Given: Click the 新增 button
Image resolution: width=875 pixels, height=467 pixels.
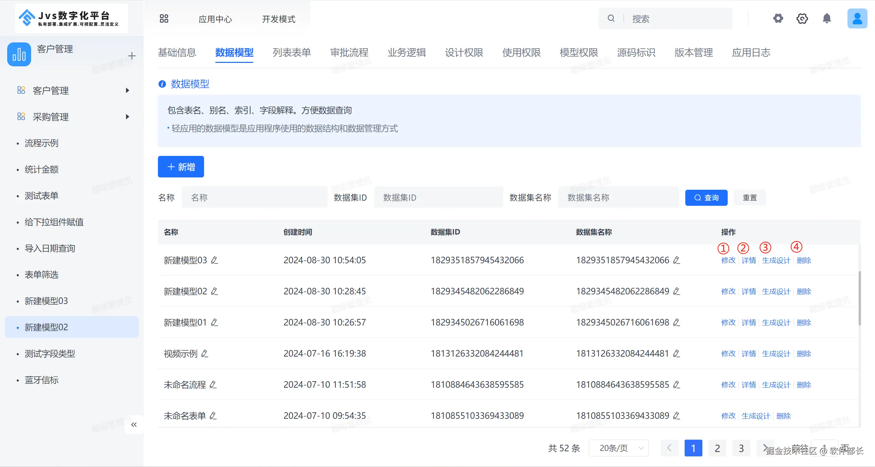Looking at the screenshot, I should click(x=181, y=167).
